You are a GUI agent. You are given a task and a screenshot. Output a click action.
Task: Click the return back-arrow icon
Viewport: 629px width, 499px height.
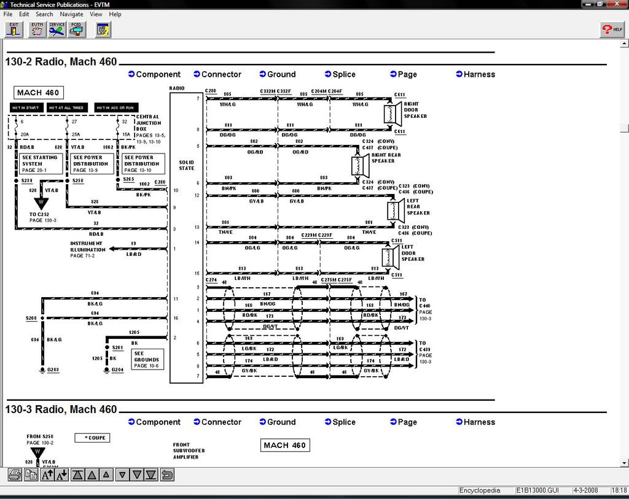167,475
